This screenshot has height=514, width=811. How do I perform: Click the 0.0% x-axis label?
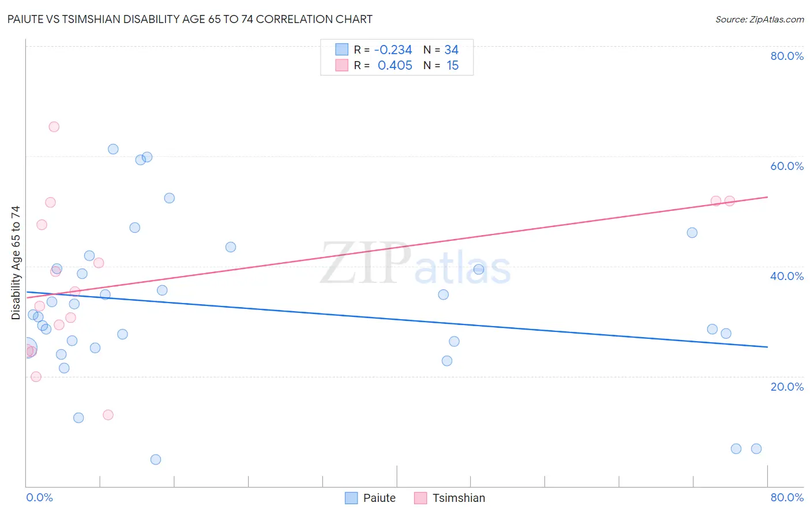[40, 497]
